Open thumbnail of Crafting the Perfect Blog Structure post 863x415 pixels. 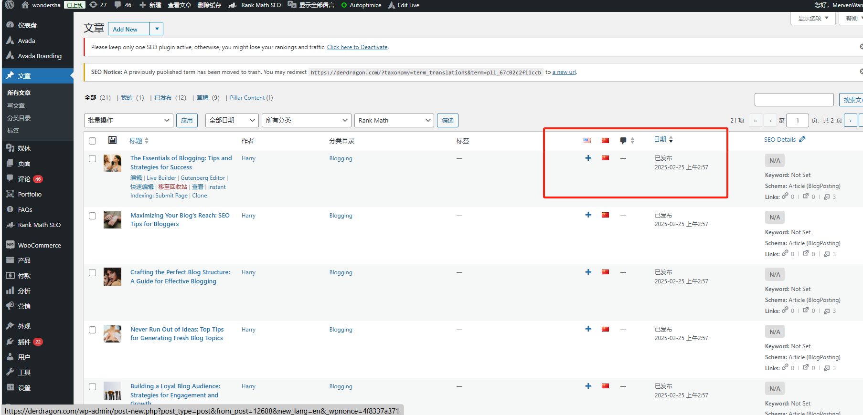[112, 277]
